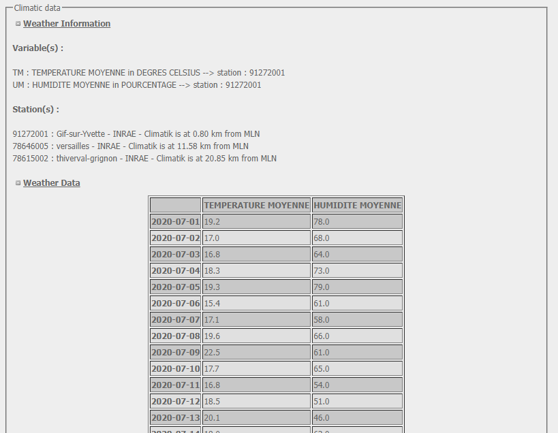Select the 2020-07-03 row header
Screen dimensions: 558x433
pos(176,254)
